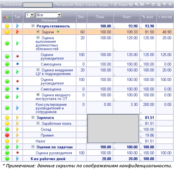The width and height of the screenshot is (174, 171).
Task: Expand the Задачи node
Action: tap(38, 32)
